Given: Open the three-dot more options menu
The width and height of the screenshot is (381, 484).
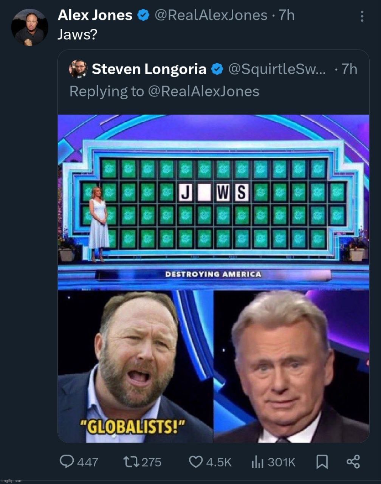Looking at the screenshot, I should coord(362,16).
